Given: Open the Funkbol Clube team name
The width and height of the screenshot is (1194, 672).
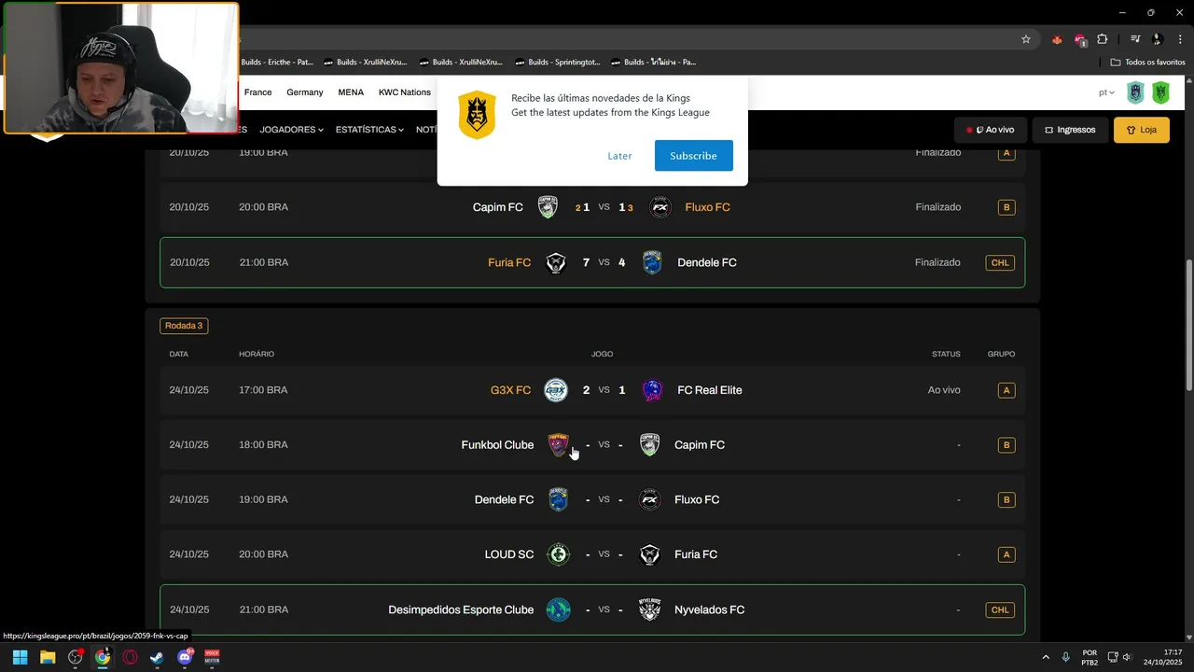Looking at the screenshot, I should [x=497, y=445].
